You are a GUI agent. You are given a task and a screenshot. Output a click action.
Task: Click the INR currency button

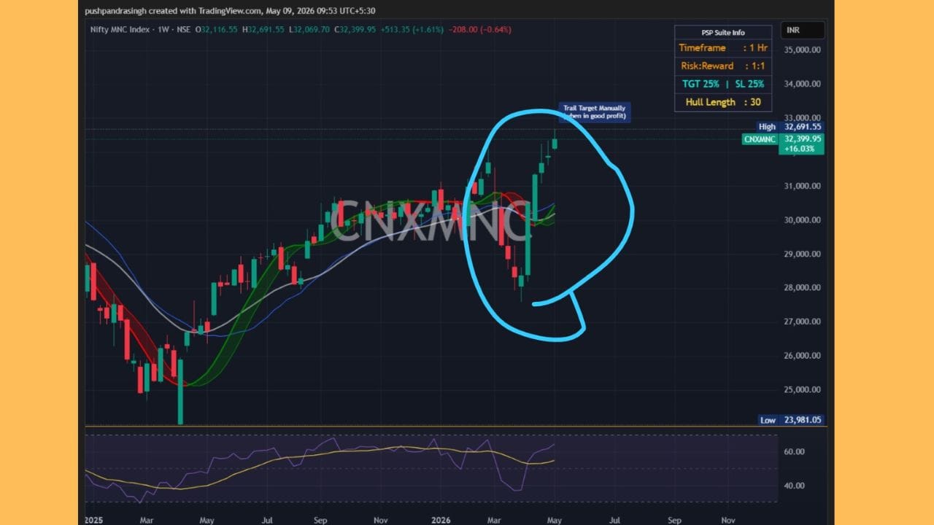pos(803,30)
